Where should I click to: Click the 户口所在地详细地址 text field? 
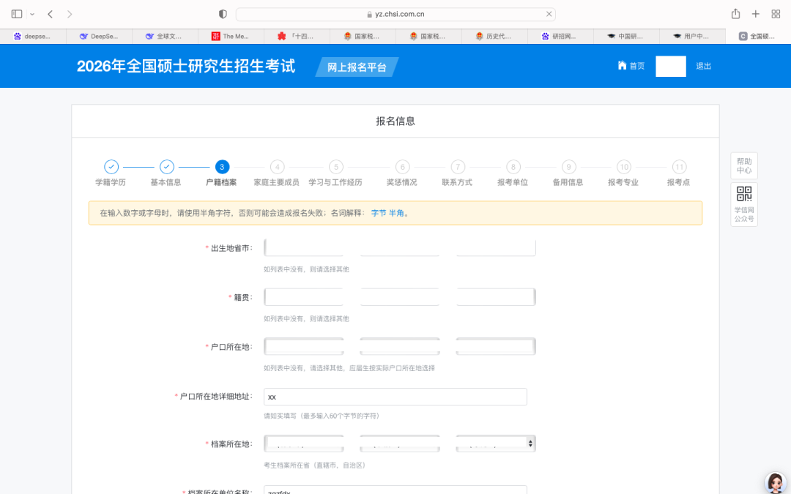395,397
